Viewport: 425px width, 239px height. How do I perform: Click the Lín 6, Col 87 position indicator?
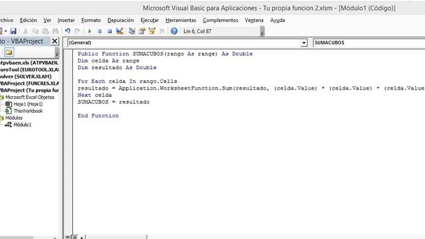[197, 31]
